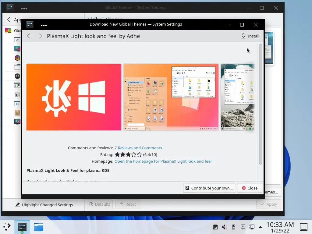Screen dimensions: 312x234
Task: Expand hidden system tray icons arrow
Action: tap(260, 227)
